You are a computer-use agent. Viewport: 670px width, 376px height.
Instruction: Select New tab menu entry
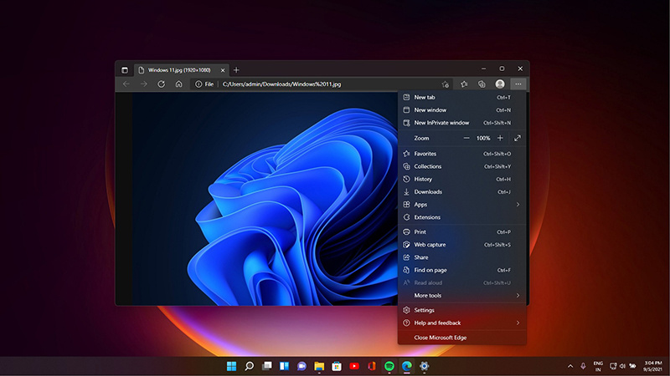coord(462,97)
